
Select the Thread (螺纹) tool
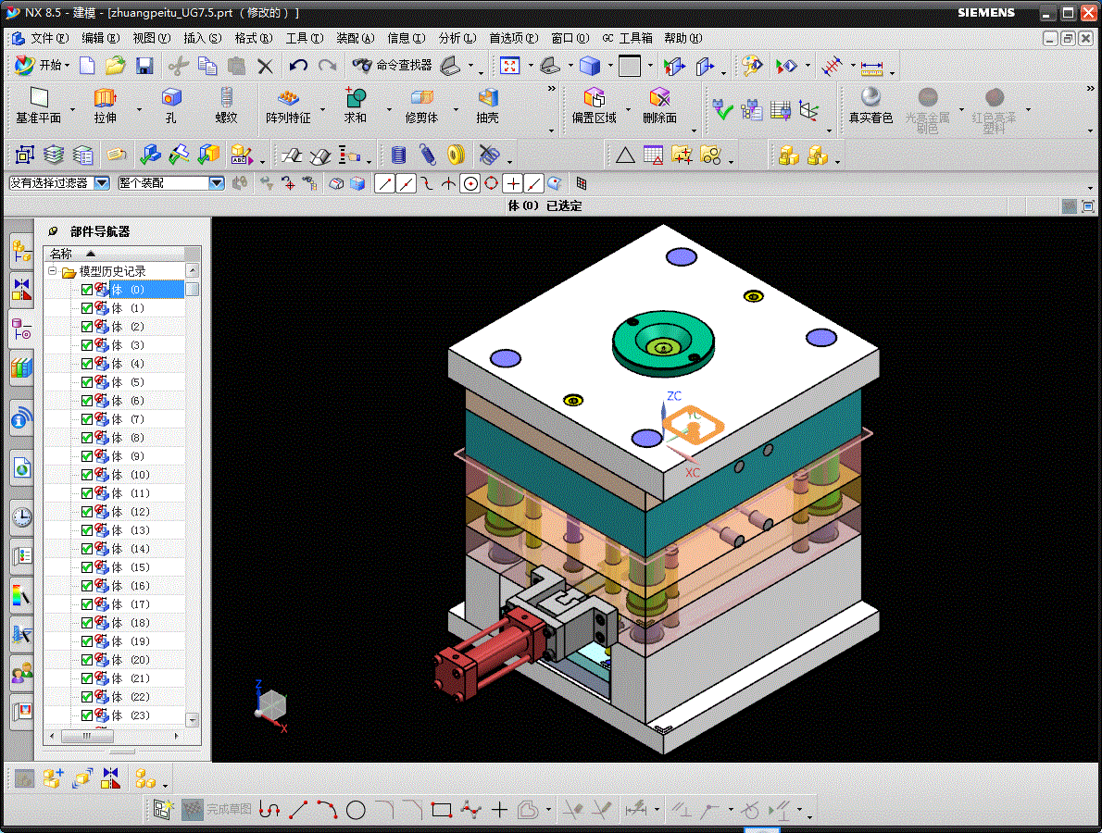(x=226, y=106)
